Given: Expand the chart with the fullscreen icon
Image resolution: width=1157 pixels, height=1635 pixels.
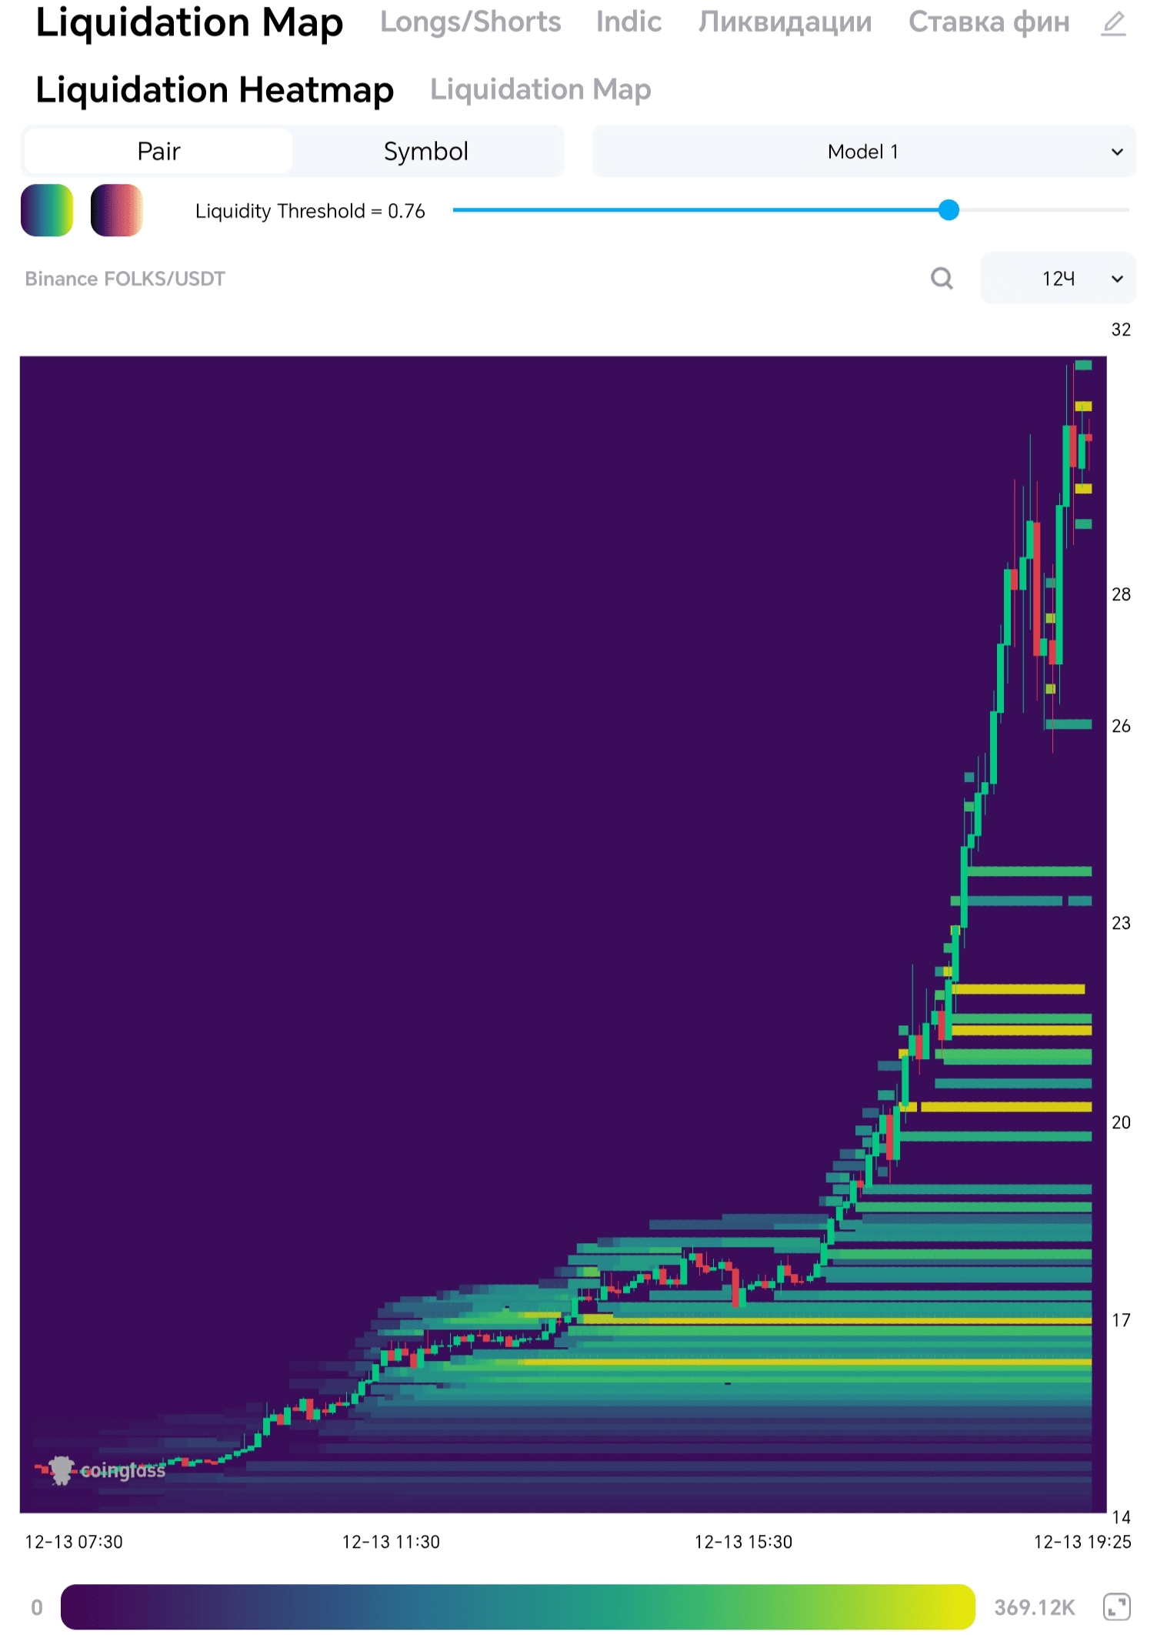Looking at the screenshot, I should coord(1116,1607).
